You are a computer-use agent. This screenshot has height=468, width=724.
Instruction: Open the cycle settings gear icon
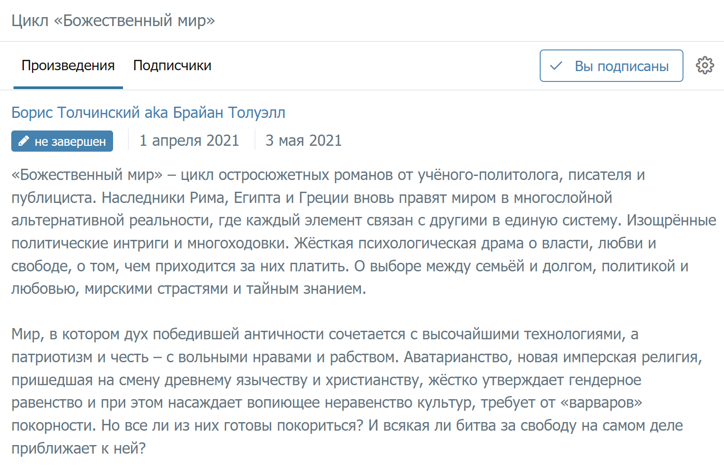coord(705,66)
